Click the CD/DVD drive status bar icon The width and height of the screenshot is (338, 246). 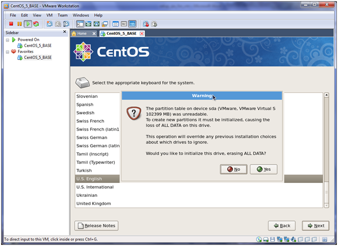coord(259,239)
